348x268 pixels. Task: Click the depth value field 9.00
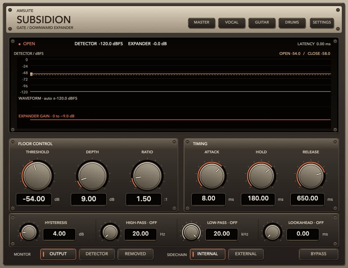(x=89, y=199)
